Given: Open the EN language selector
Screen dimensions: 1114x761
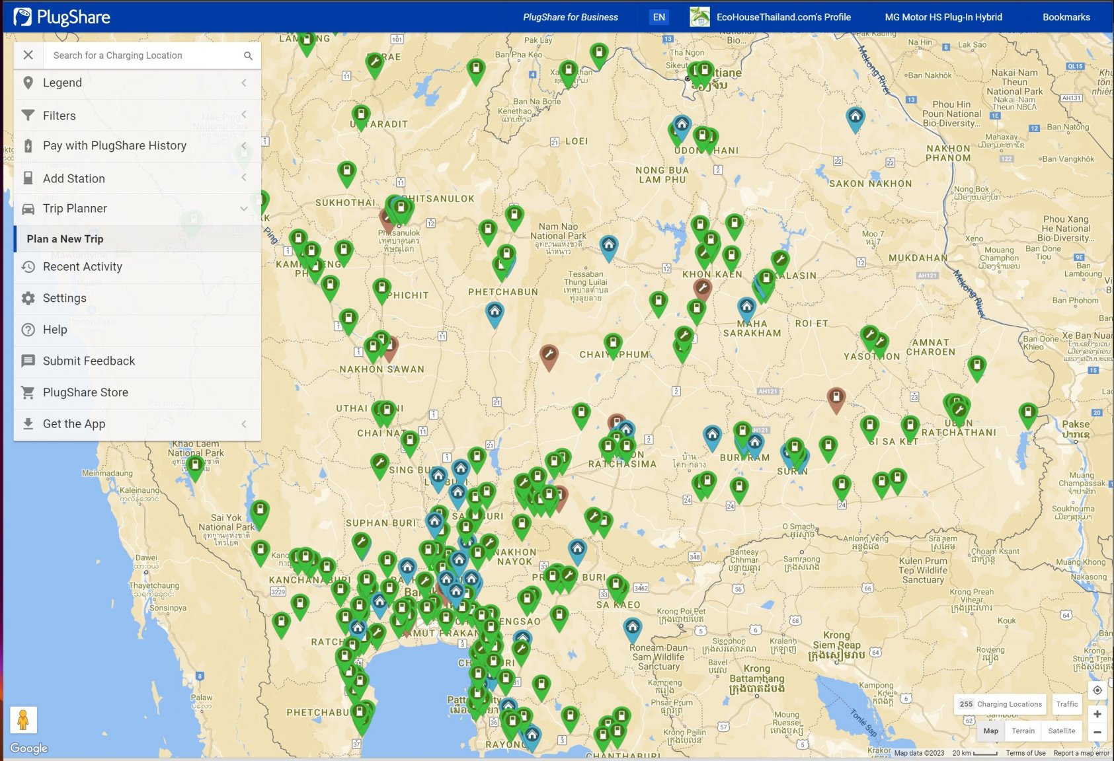Looking at the screenshot, I should point(659,17).
